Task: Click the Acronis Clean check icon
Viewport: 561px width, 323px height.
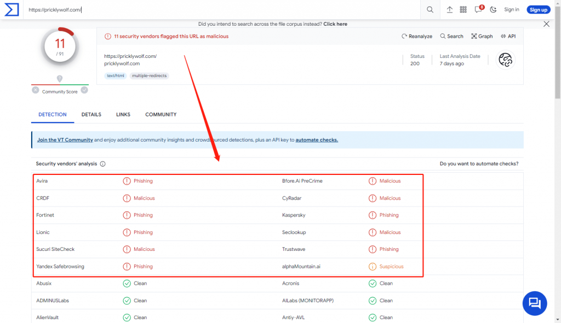Action: point(373,284)
